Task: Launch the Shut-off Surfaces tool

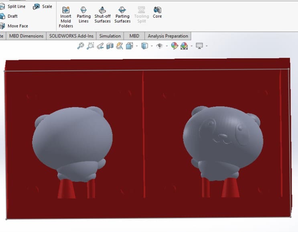Action: point(102,15)
